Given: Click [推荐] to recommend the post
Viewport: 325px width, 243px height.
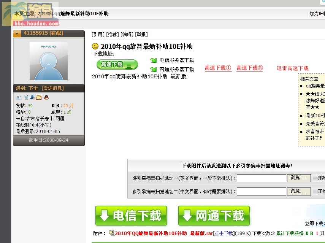Looking at the screenshot, I should pos(113,35).
